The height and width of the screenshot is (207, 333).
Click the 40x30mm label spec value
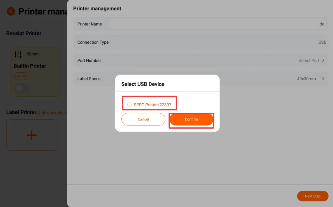click(306, 79)
